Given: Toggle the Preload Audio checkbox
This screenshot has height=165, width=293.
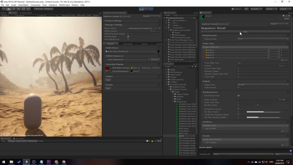Looking at the screenshot, I should [128, 37].
